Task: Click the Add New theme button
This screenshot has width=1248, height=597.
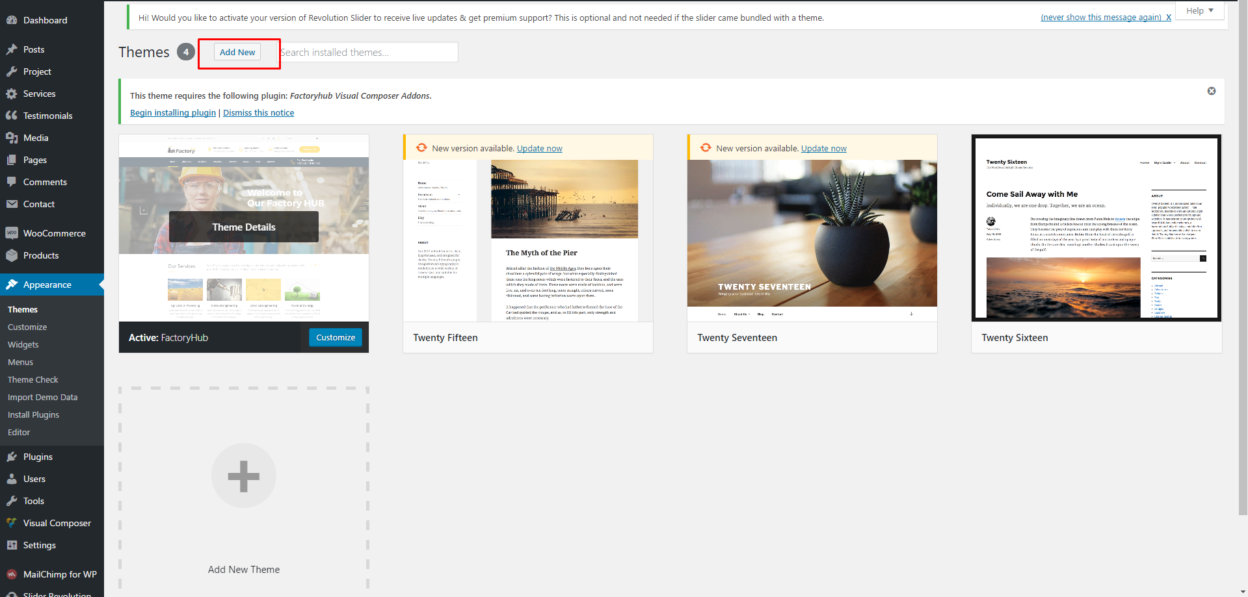Action: coord(237,52)
